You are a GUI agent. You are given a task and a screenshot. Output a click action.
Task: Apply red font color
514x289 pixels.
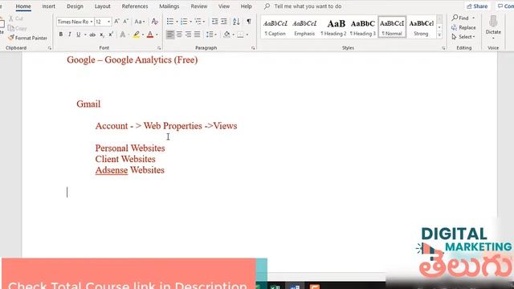pyautogui.click(x=150, y=35)
